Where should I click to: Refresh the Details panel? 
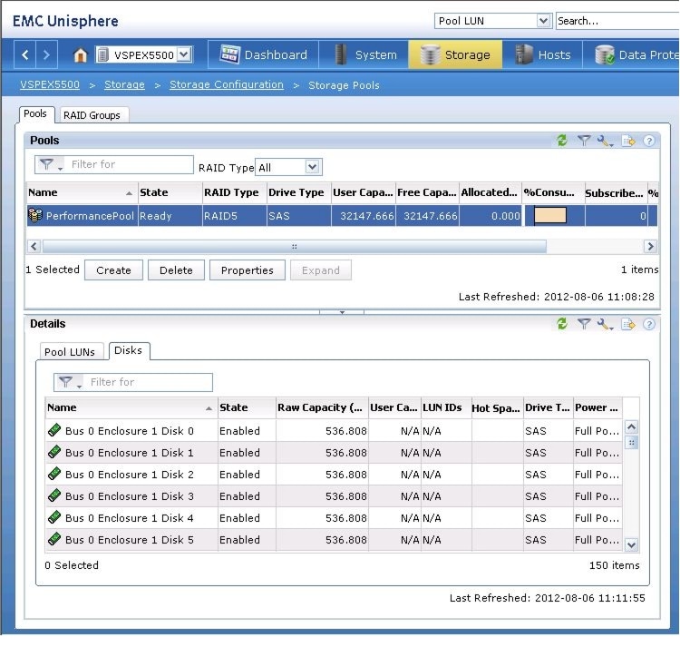point(562,324)
